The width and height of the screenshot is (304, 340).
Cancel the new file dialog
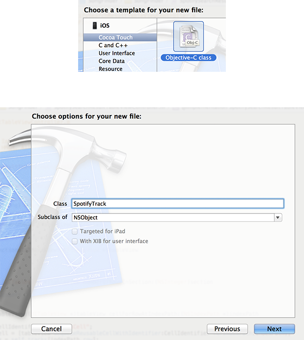52,329
